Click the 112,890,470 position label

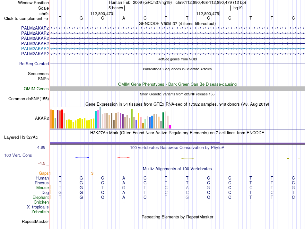tap(101, 14)
